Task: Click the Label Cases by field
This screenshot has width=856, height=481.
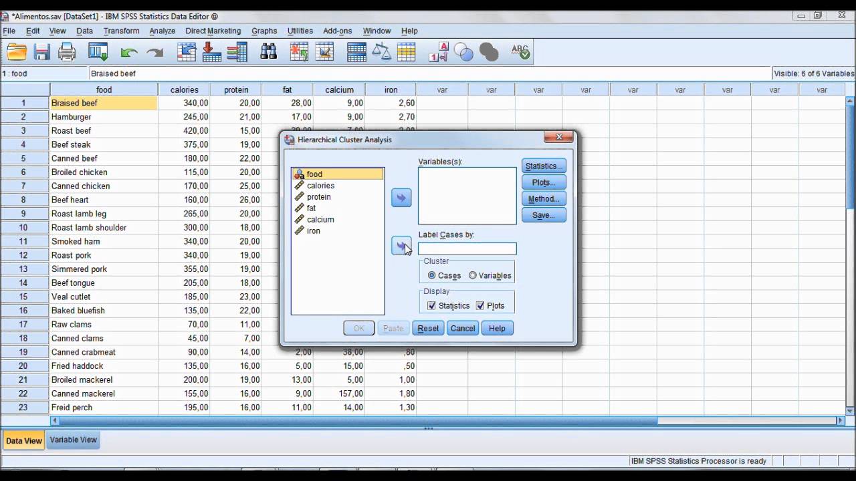Action: [467, 249]
